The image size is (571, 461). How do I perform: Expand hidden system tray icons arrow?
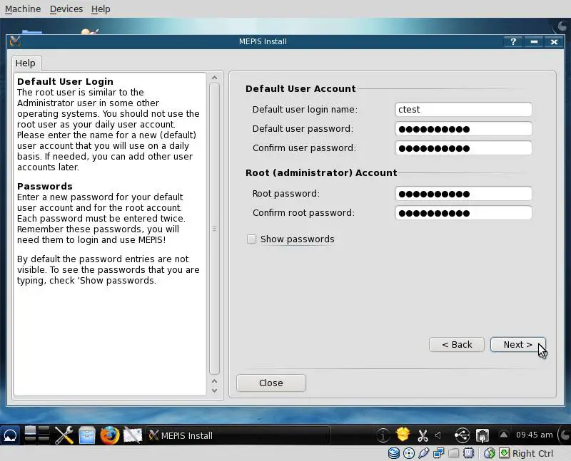click(504, 435)
